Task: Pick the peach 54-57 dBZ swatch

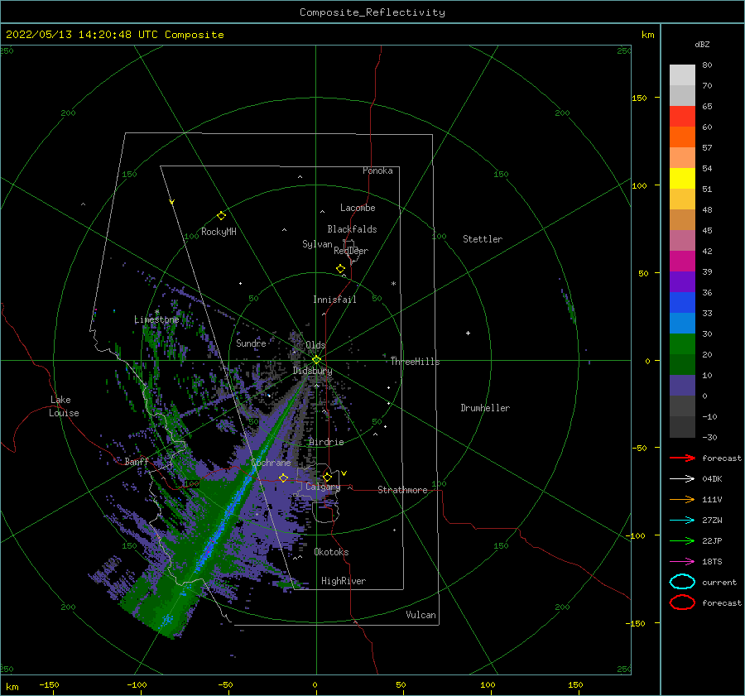Action: pyautogui.click(x=682, y=158)
